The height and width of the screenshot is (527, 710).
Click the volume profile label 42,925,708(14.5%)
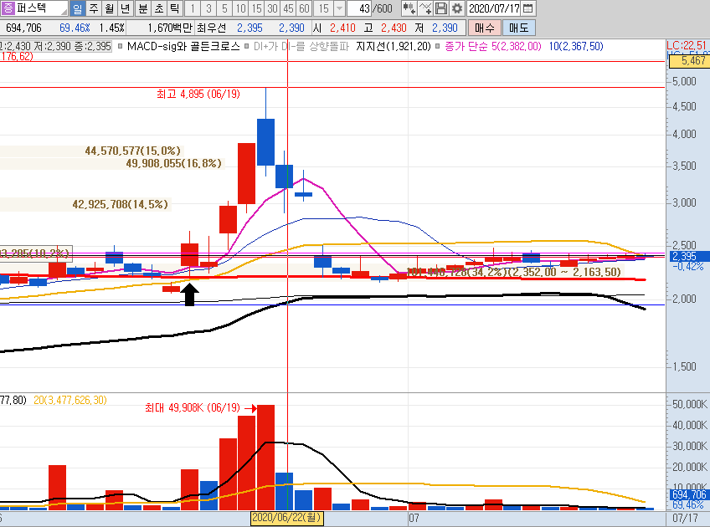(x=121, y=204)
